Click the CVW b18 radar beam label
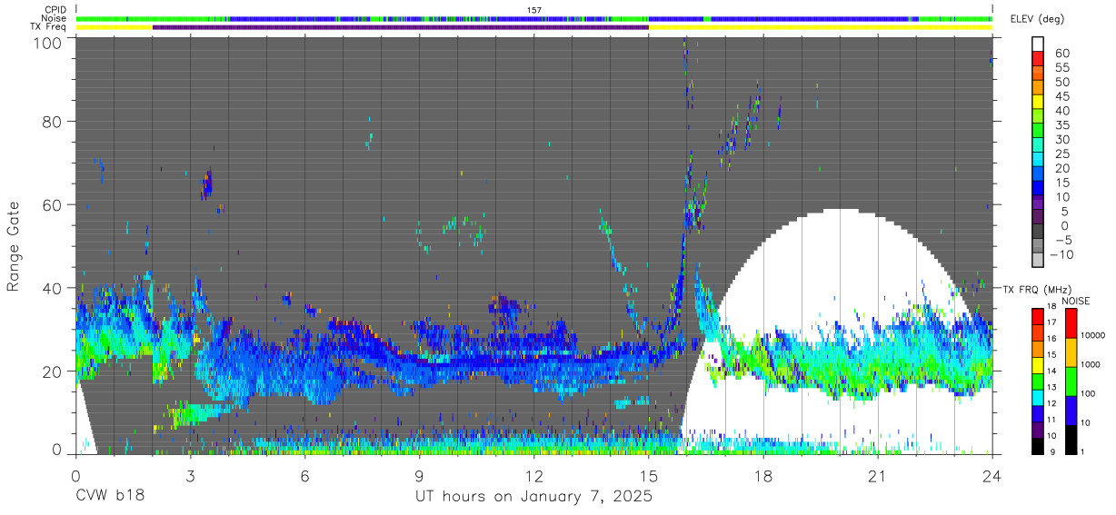This screenshot has width=1116, height=515. 110,497
